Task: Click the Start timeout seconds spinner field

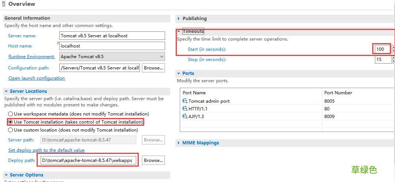Action: point(381,49)
